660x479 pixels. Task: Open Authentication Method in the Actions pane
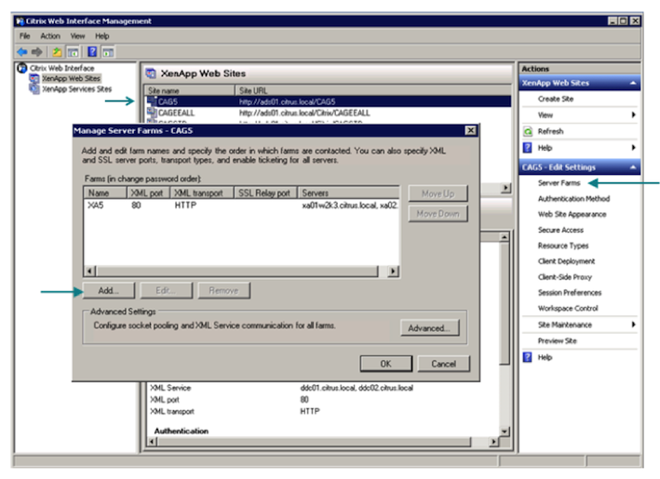pos(572,198)
